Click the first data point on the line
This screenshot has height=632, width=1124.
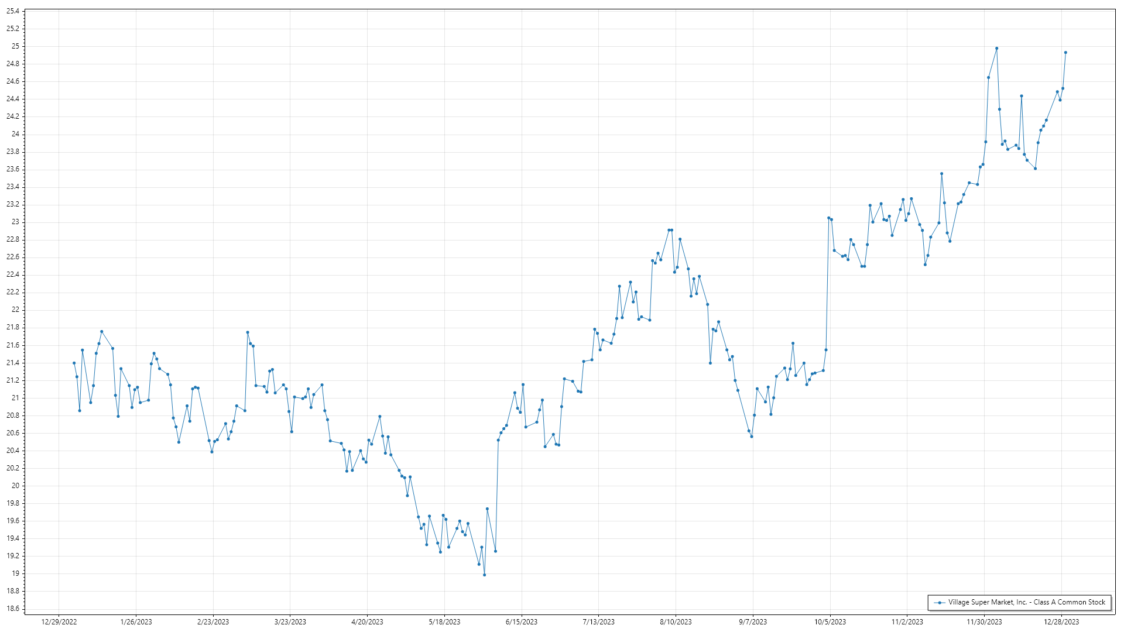(x=74, y=363)
